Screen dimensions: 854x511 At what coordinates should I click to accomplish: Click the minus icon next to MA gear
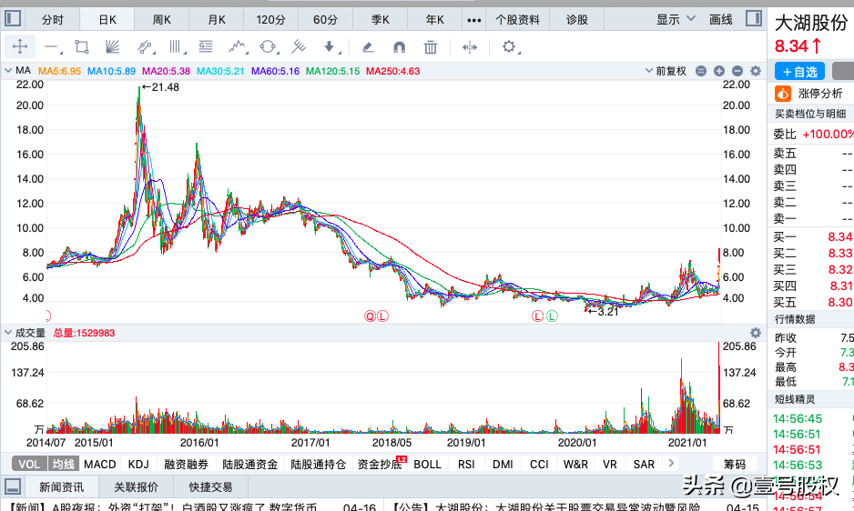click(x=737, y=71)
